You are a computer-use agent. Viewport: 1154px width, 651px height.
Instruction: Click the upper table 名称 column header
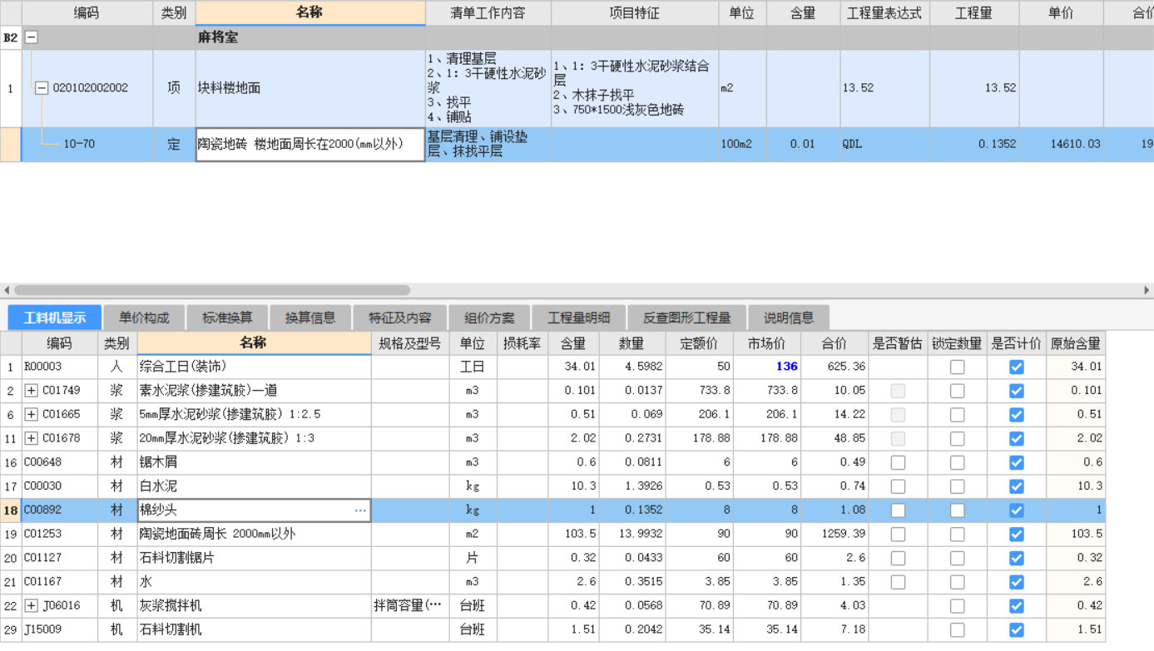310,12
